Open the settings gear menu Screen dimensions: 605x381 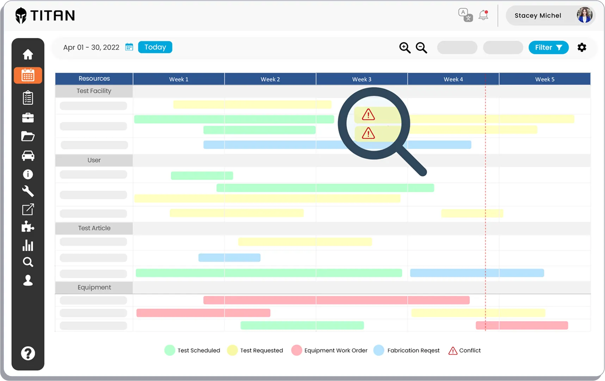click(582, 47)
